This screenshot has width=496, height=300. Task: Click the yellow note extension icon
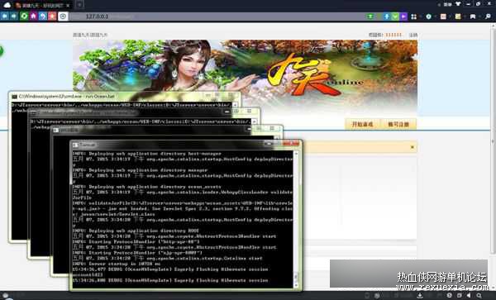point(458,17)
